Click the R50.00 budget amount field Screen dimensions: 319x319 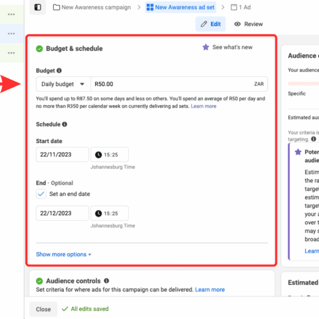pyautogui.click(x=170, y=84)
